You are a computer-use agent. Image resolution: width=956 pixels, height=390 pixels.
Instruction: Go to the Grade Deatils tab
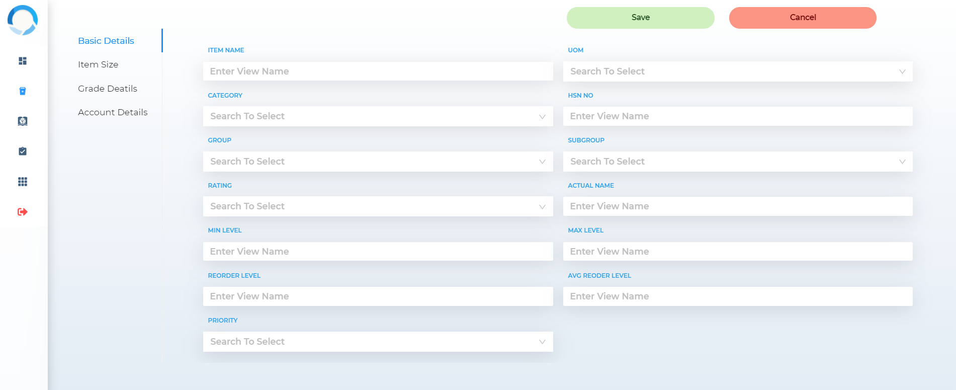coord(107,89)
